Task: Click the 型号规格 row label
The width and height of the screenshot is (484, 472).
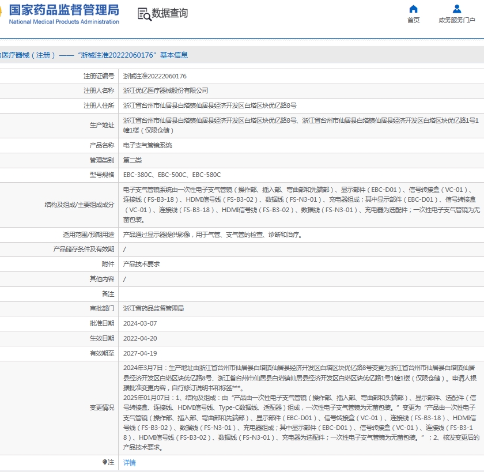Action: (102, 175)
